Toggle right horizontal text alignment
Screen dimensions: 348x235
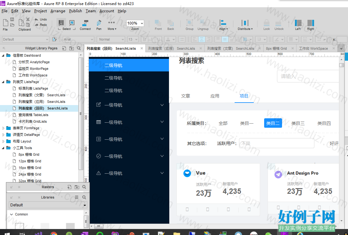coord(209,39)
